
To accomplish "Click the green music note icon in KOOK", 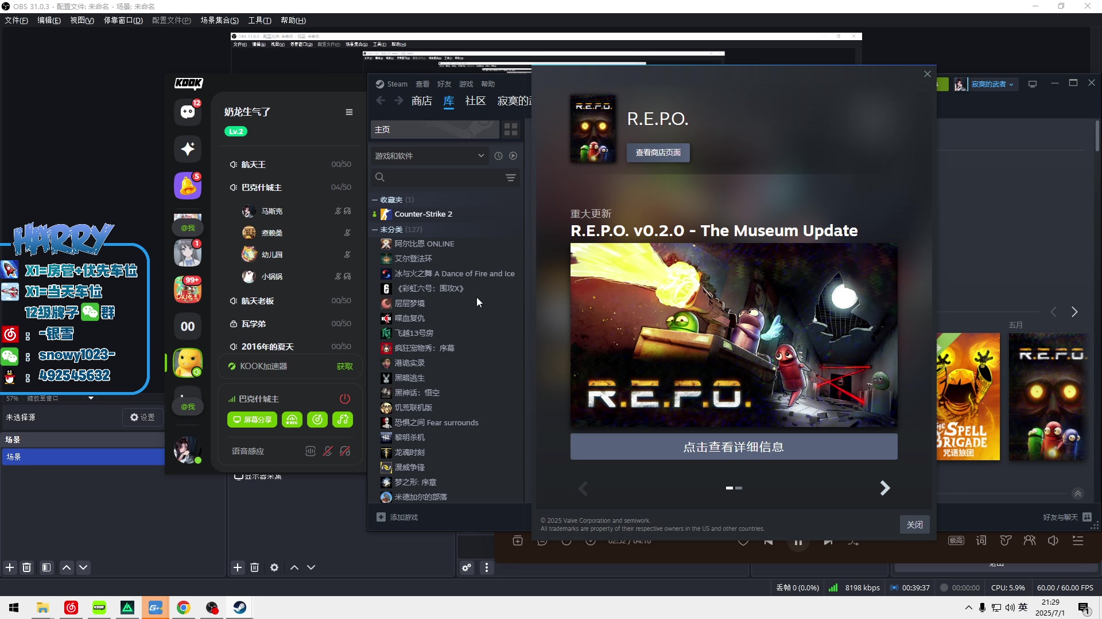I will (343, 420).
